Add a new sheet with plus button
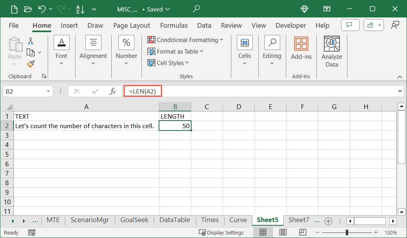The height and width of the screenshot is (238, 407). point(328,221)
